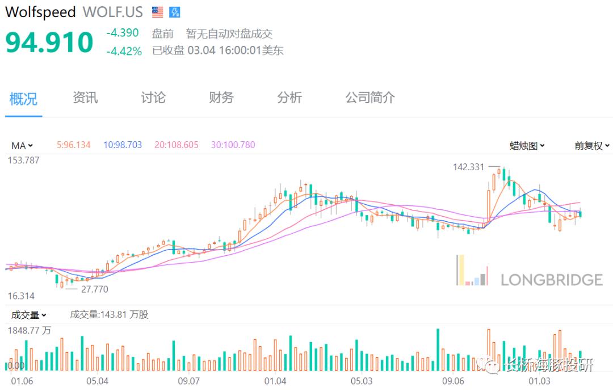Open the 前复权 adjustment dropdown

point(592,146)
